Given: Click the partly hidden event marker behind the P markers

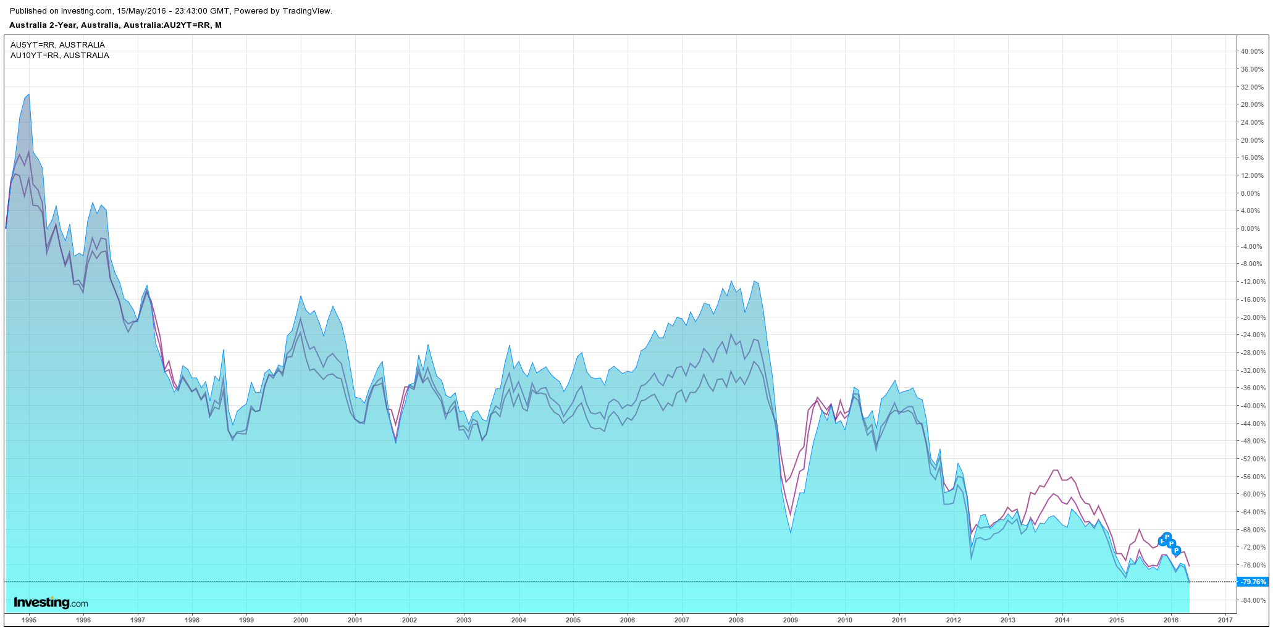Looking at the screenshot, I should (x=1161, y=542).
